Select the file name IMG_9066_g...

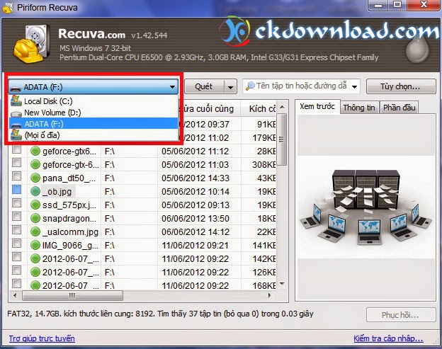click(x=70, y=246)
